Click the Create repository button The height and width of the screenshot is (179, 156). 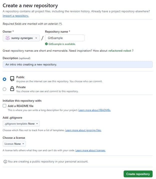pyautogui.click(x=138, y=174)
